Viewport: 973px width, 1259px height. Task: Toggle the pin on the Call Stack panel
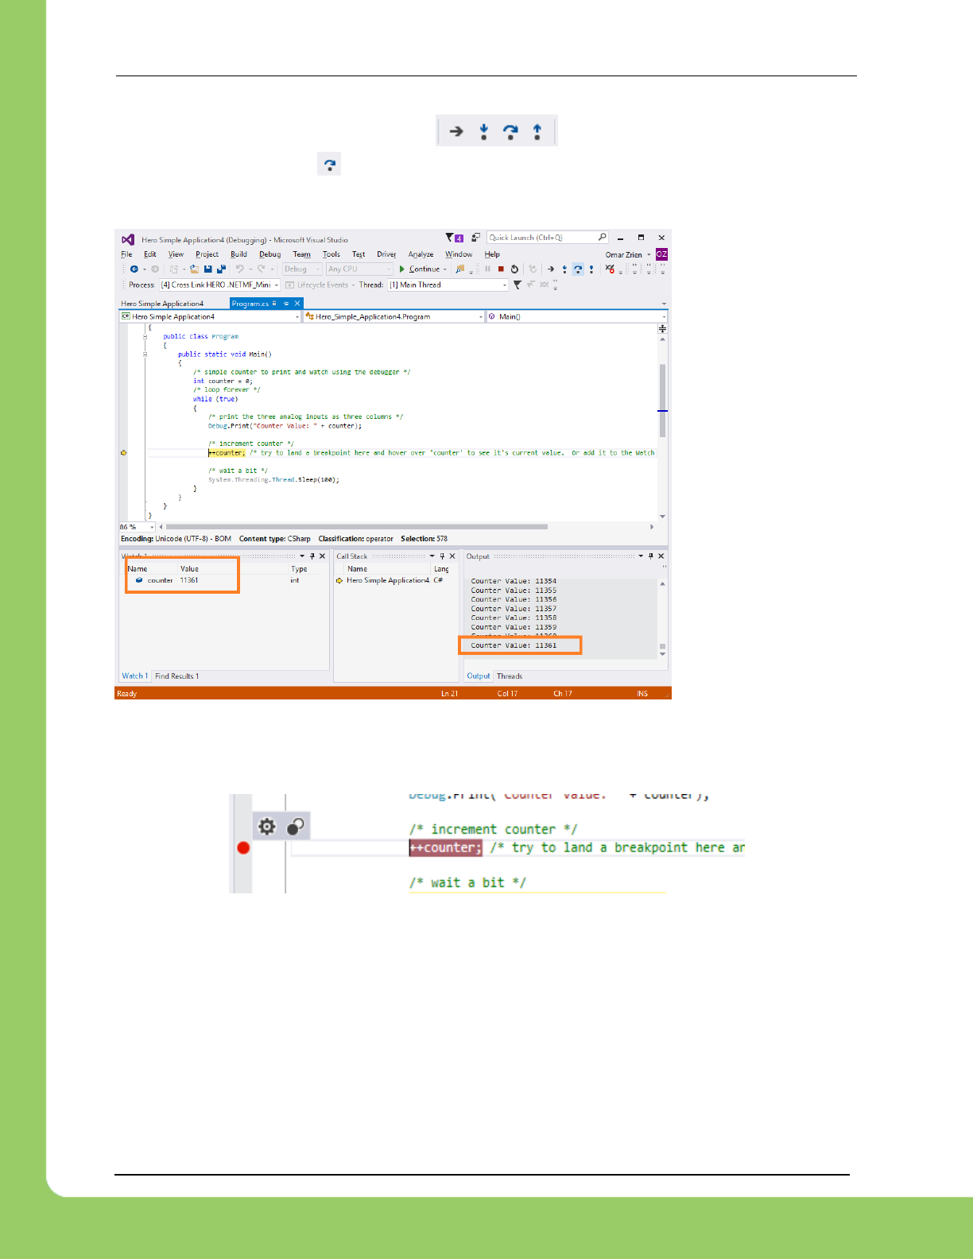[x=442, y=556]
